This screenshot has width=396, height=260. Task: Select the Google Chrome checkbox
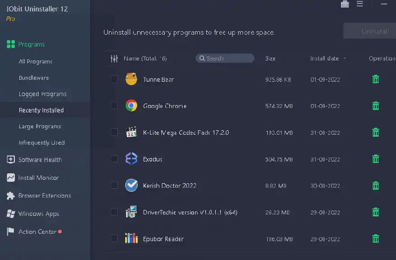[x=114, y=105]
